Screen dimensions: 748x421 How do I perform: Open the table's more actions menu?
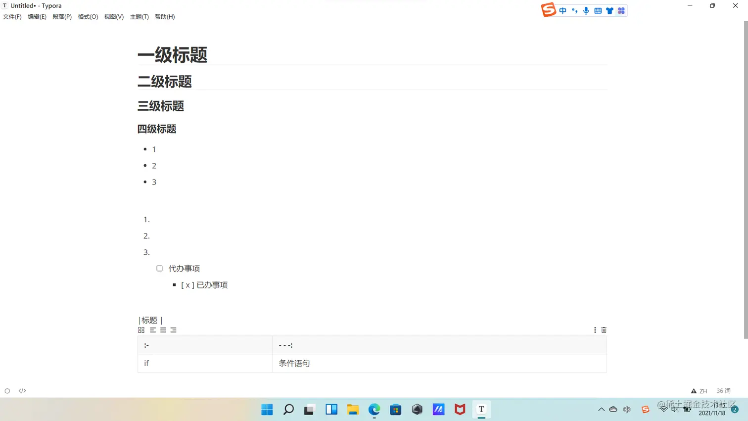[595, 330]
